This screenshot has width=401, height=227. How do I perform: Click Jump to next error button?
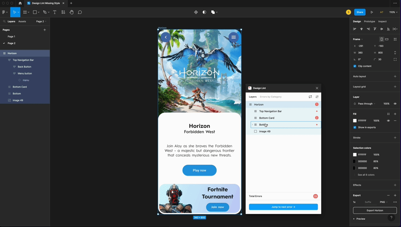[x=283, y=207]
